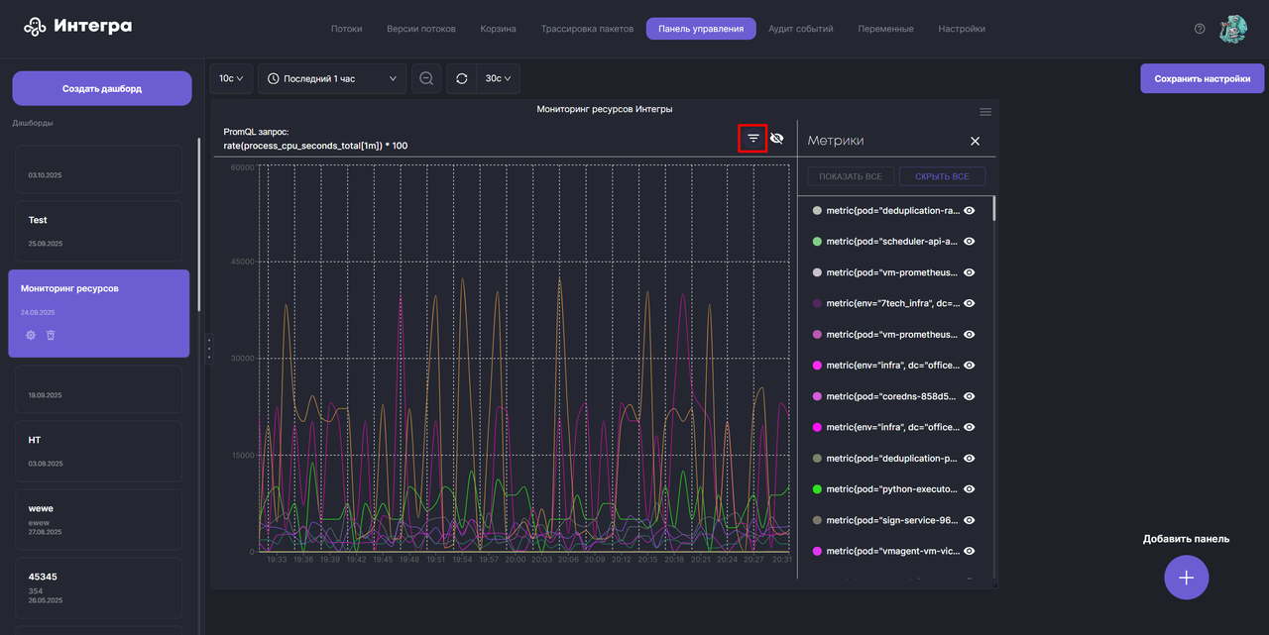This screenshot has height=635, width=1269.
Task: Click the Добавить панель label
Action: (1186, 539)
